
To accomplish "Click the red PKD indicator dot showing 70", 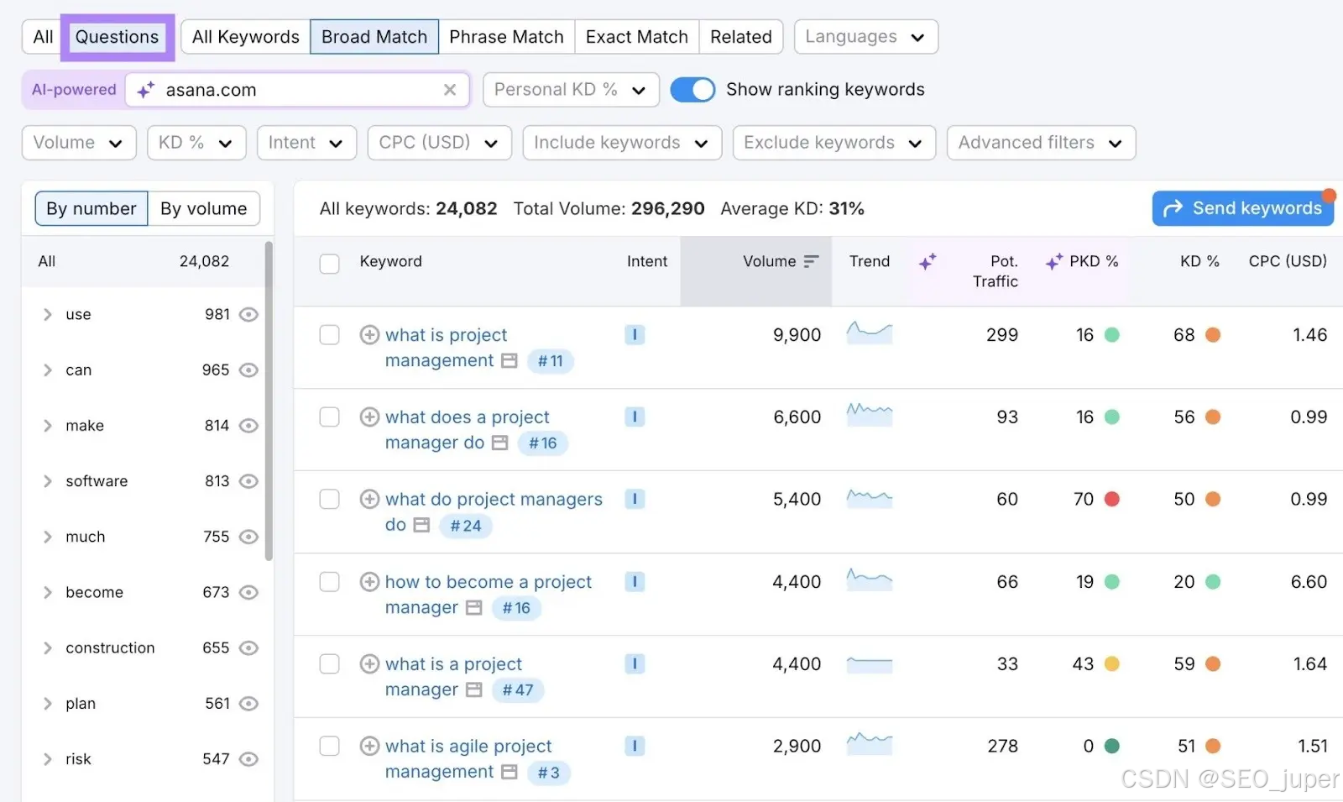I will [1112, 500].
